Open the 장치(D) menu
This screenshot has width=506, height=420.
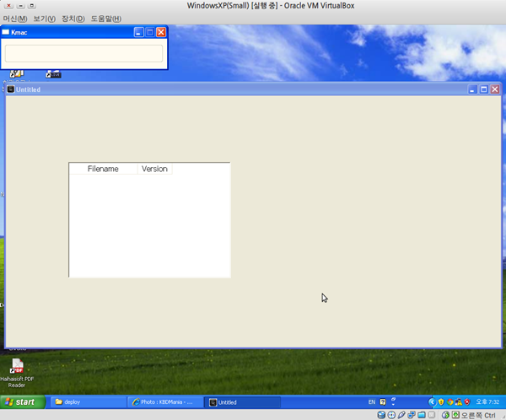click(73, 19)
